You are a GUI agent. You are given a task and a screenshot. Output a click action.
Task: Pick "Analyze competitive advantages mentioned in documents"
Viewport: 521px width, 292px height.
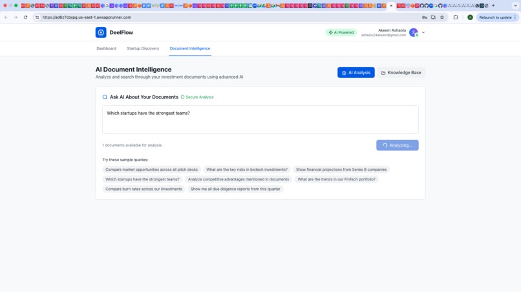[239, 179]
